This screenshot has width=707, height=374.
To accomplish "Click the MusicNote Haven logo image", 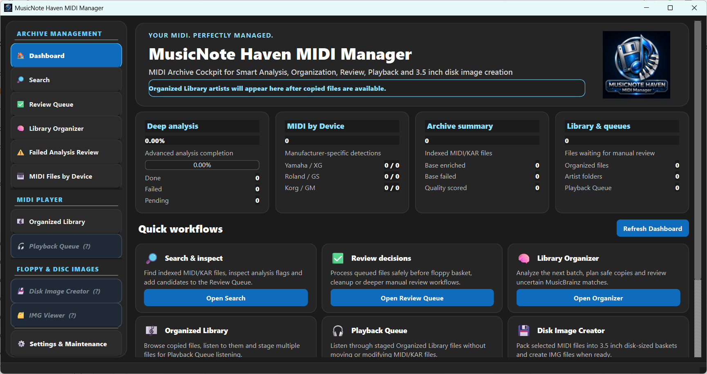I will coord(636,65).
